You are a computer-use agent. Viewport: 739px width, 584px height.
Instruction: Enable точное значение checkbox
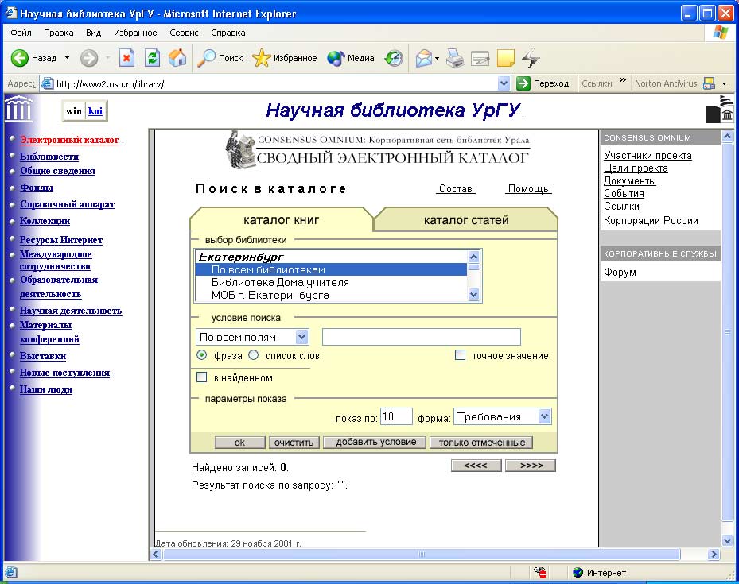[x=460, y=355]
